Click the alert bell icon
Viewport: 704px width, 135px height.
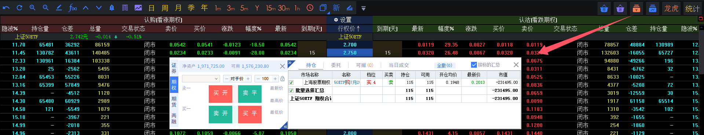click(x=112, y=8)
